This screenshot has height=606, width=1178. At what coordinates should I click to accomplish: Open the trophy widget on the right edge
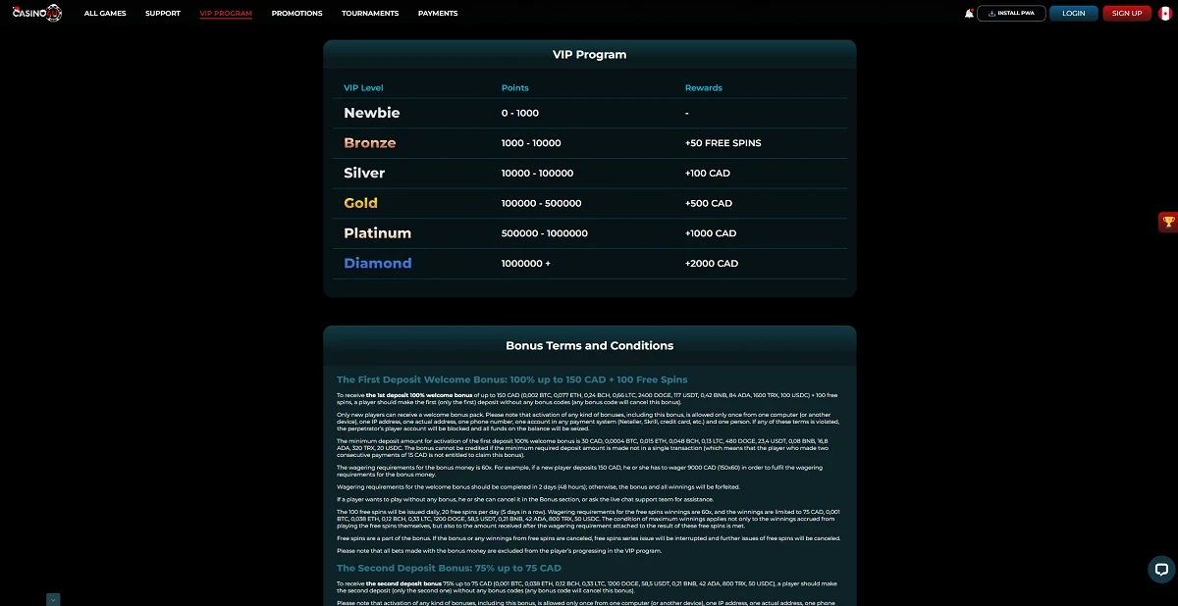(x=1168, y=223)
